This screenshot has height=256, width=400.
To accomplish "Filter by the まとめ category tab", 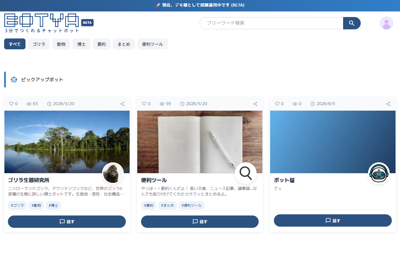I will [x=124, y=44].
